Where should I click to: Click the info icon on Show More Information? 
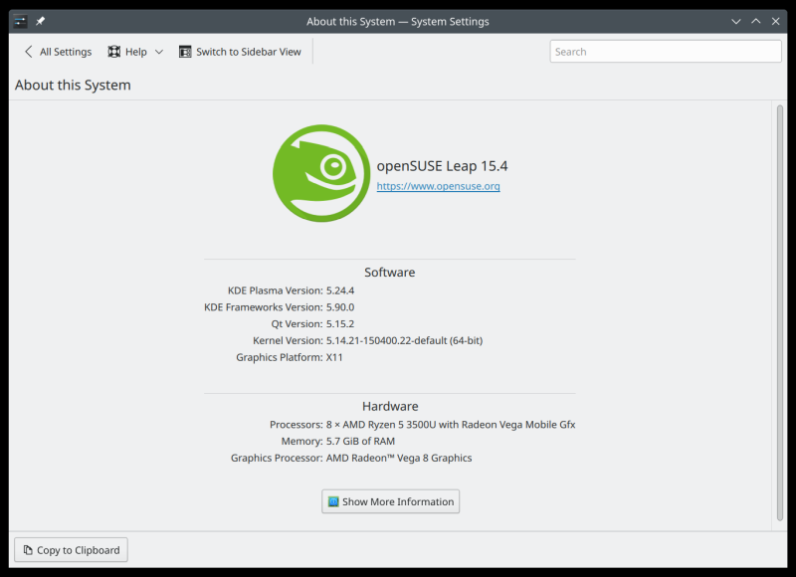coord(331,501)
